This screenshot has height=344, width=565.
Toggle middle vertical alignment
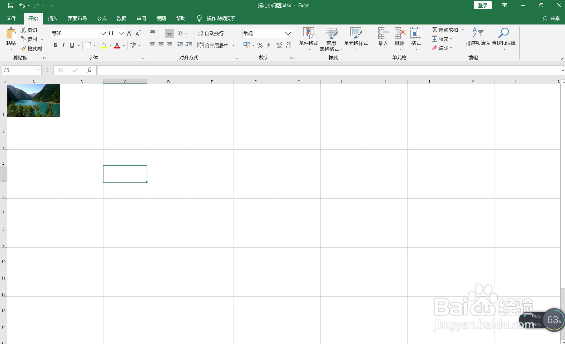click(x=161, y=33)
